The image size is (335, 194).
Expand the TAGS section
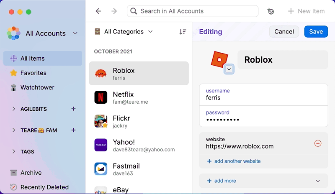pos(14,151)
